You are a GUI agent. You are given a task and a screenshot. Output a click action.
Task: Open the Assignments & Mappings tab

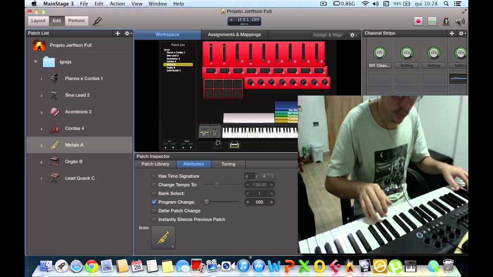click(x=234, y=35)
